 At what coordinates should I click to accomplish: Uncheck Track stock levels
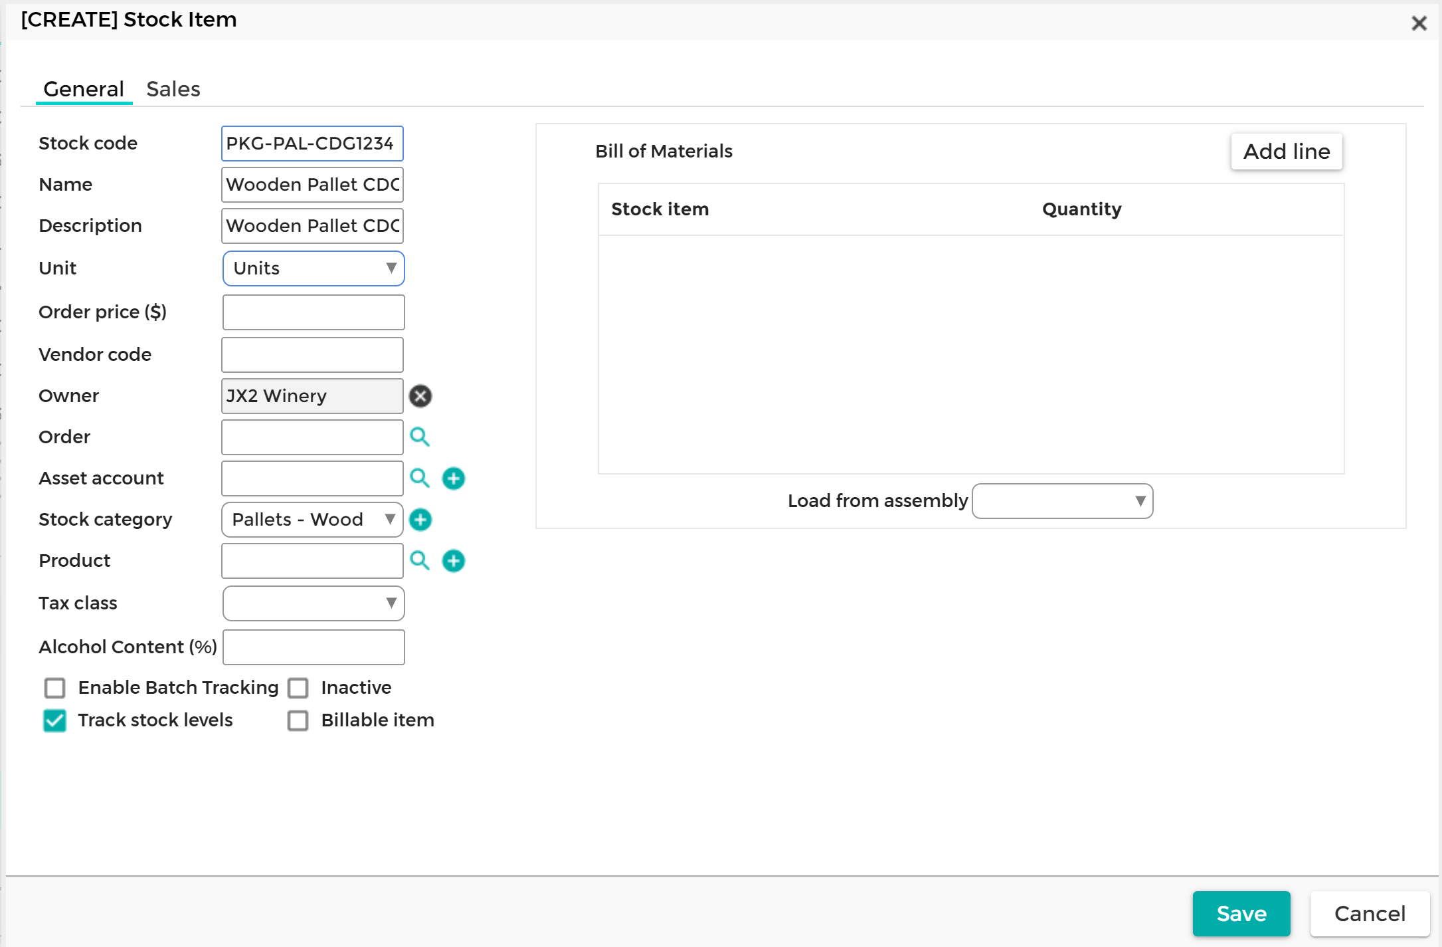click(x=54, y=720)
